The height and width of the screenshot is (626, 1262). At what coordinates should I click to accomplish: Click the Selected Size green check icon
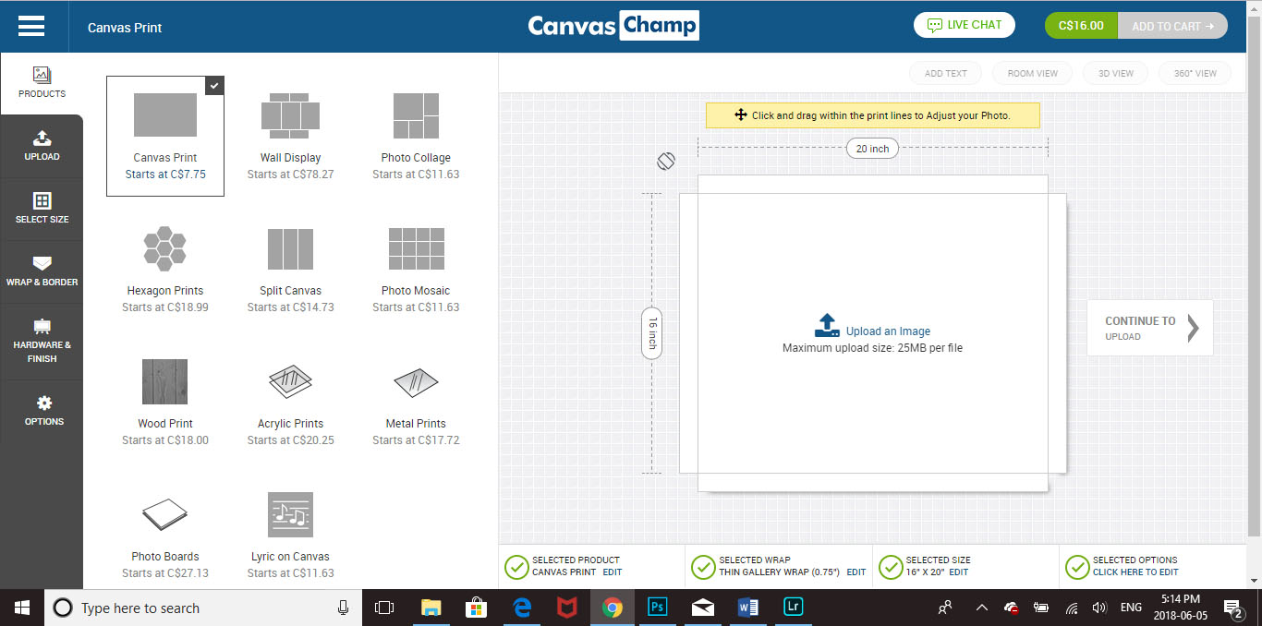[891, 567]
